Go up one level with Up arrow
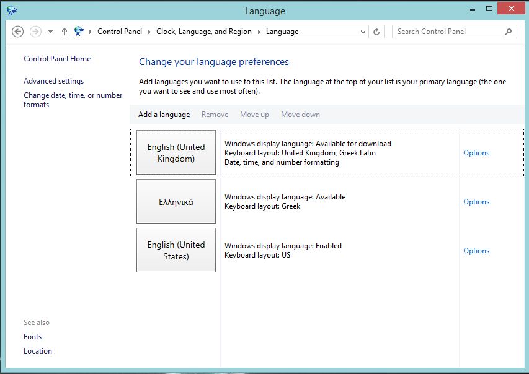Screen dimensions: 529x374 (x=64, y=32)
